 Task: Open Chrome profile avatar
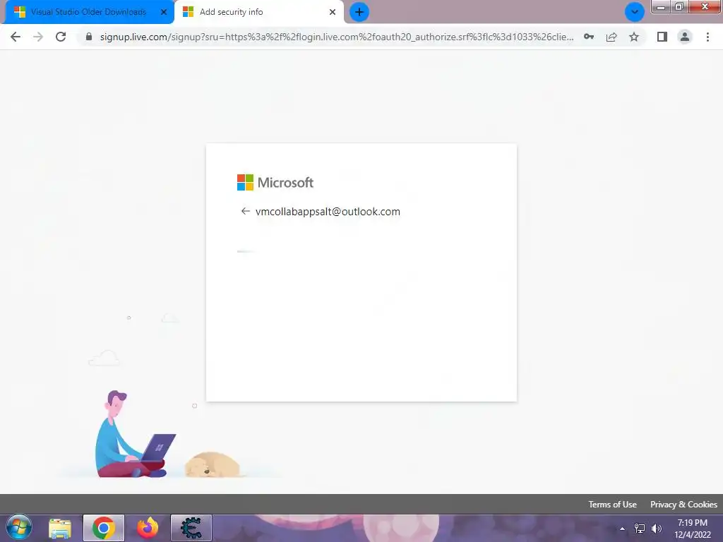[685, 37]
